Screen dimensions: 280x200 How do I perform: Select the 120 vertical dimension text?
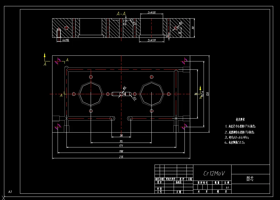coord(208,94)
